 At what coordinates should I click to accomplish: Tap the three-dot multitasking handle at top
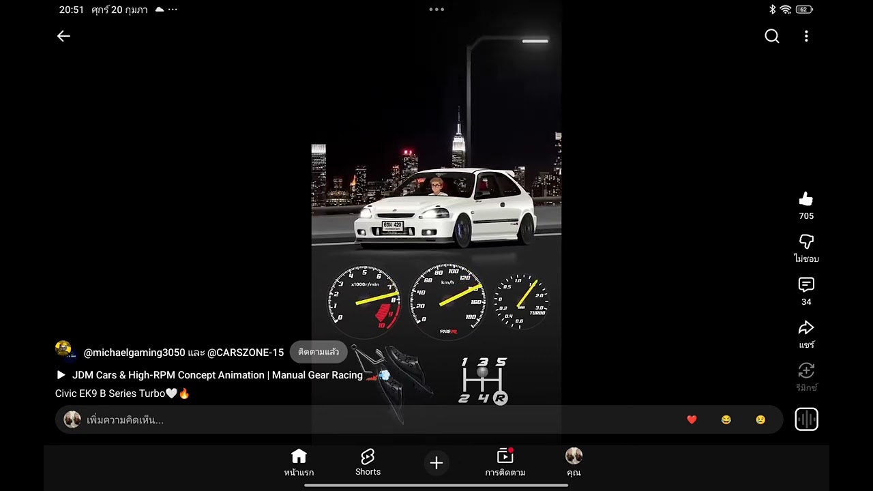[x=436, y=10]
